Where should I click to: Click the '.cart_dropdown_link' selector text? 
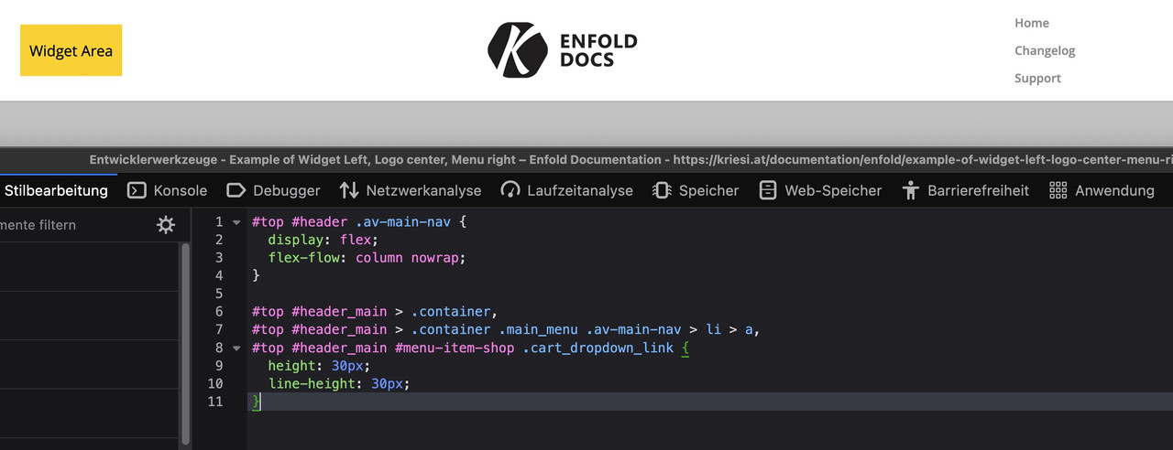click(x=597, y=348)
